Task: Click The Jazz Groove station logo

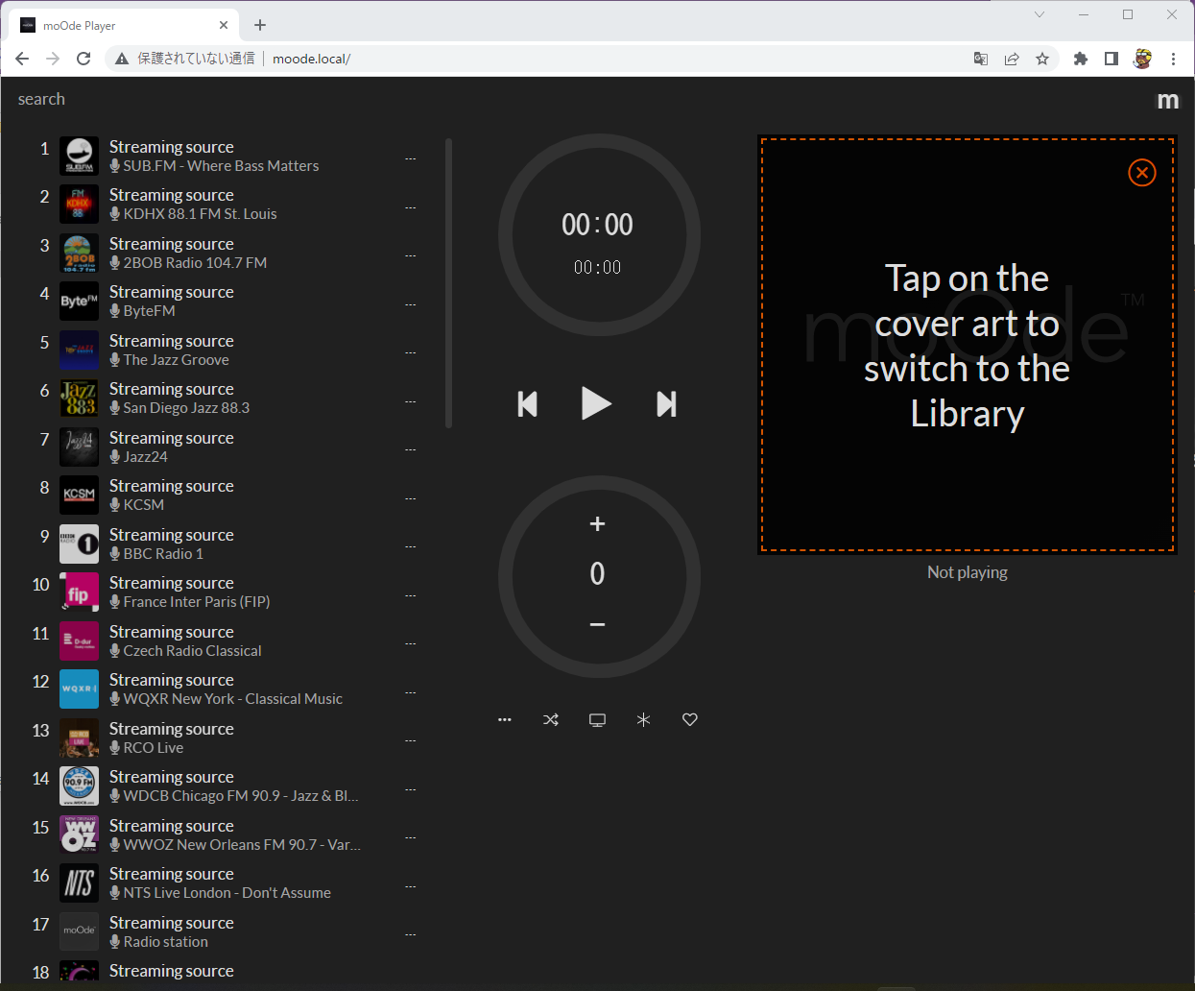Action: (x=79, y=350)
